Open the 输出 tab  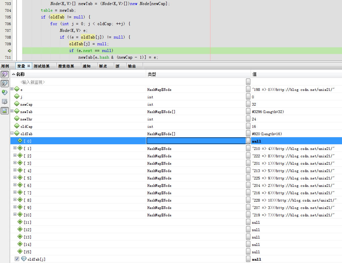[x=132, y=66]
